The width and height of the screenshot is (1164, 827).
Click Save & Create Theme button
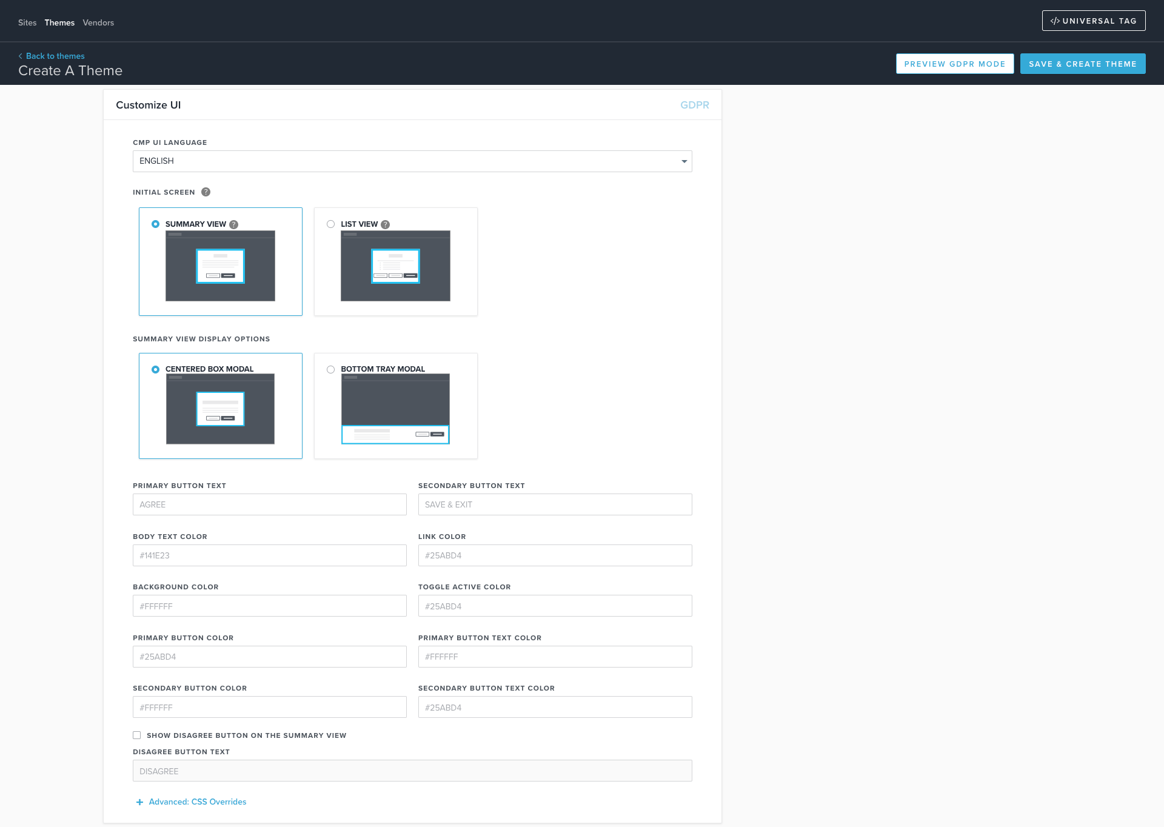(x=1082, y=64)
